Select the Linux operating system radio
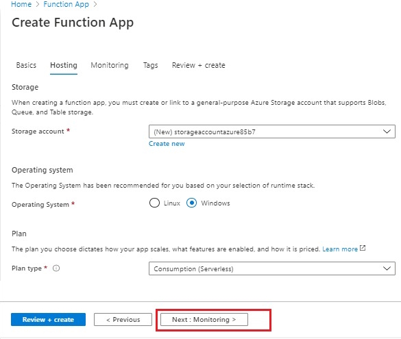This screenshot has height=339, width=401. click(154, 203)
